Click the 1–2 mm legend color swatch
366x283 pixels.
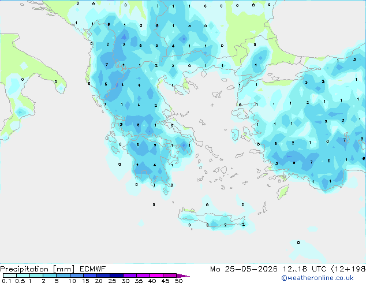[36, 275]
